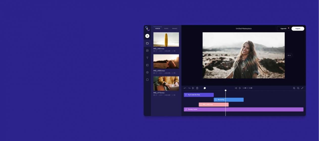
Task: Select the IMG_4481.mov surfboard thumbnail
Action: pos(166,40)
